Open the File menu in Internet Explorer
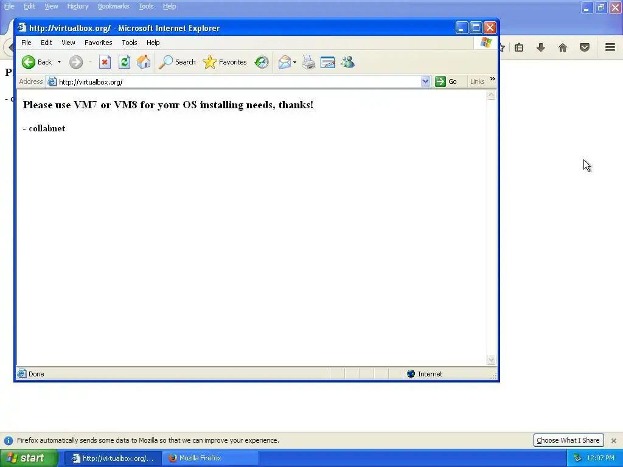Viewport: 623px width, 467px height. [26, 43]
